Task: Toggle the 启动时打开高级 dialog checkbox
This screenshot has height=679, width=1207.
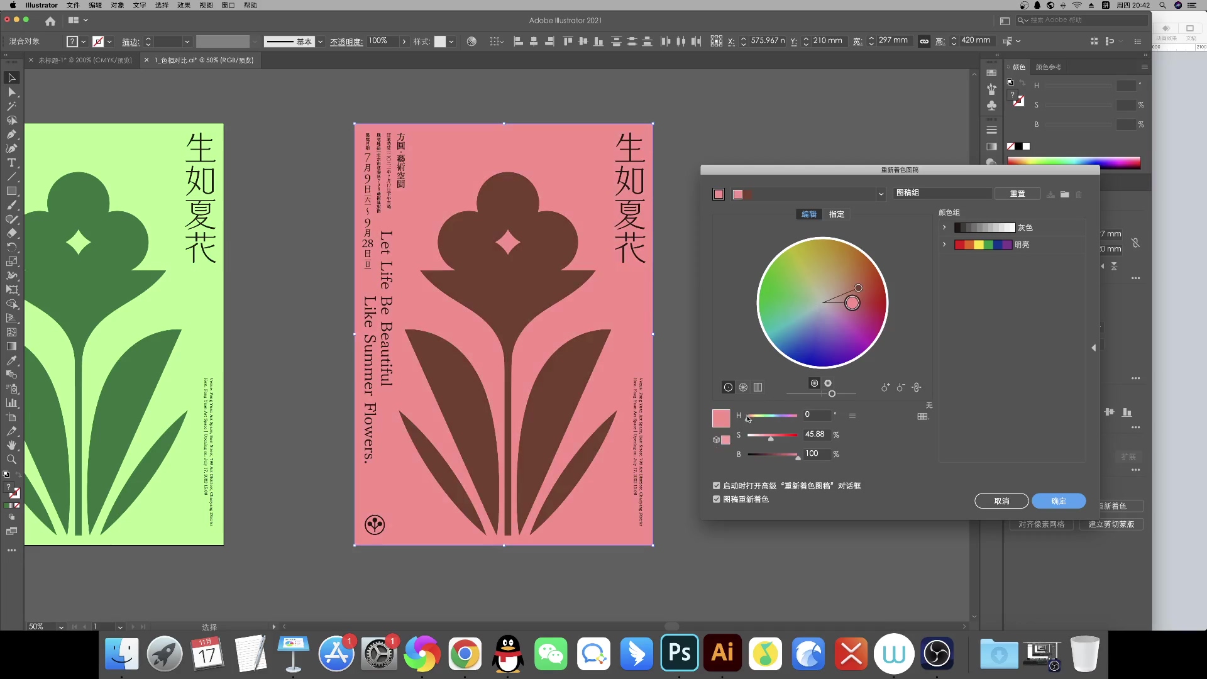Action: click(x=716, y=486)
